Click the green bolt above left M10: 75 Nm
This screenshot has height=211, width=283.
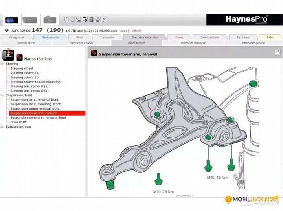coord(159,179)
